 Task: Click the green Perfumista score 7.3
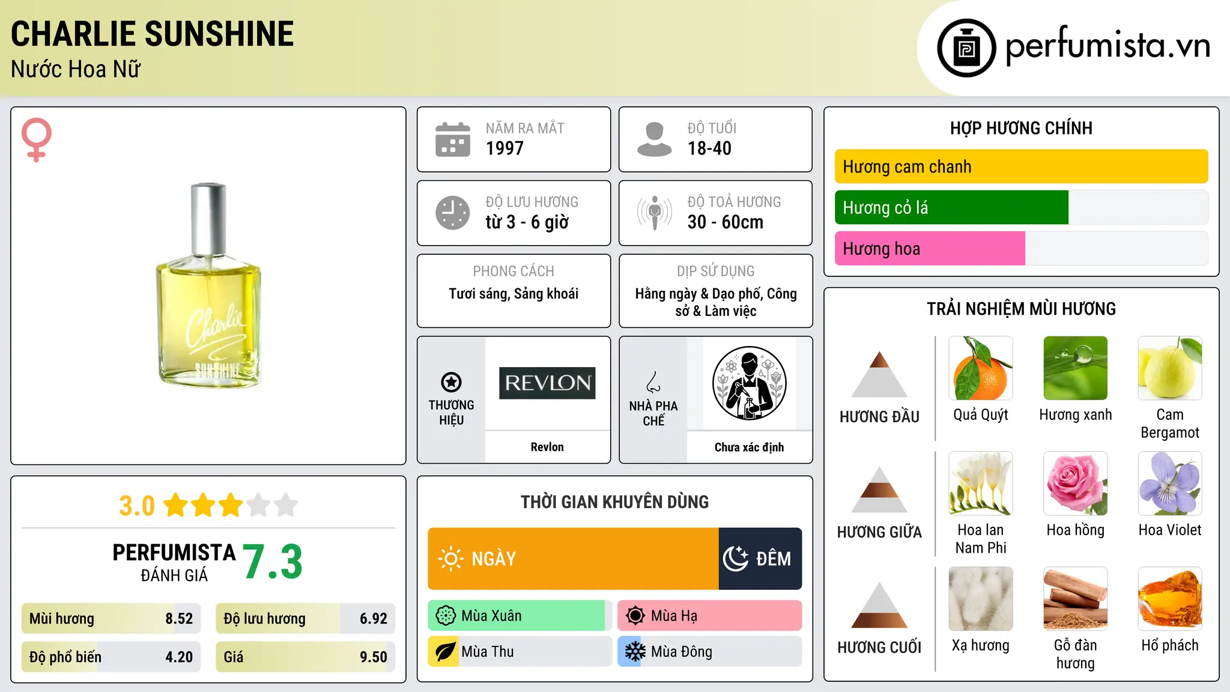(x=273, y=562)
